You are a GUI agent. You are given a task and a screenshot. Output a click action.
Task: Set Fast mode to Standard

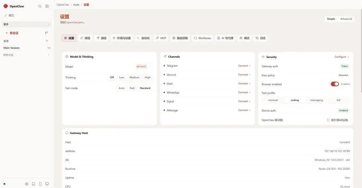pos(145,88)
